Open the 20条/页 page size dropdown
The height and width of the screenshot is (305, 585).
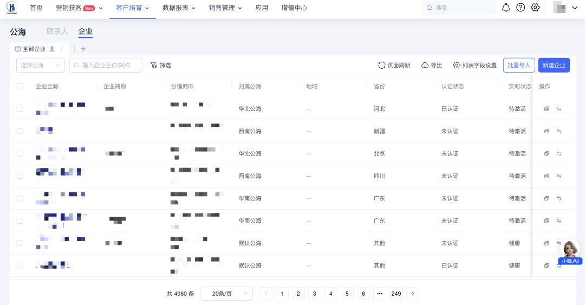(226, 294)
